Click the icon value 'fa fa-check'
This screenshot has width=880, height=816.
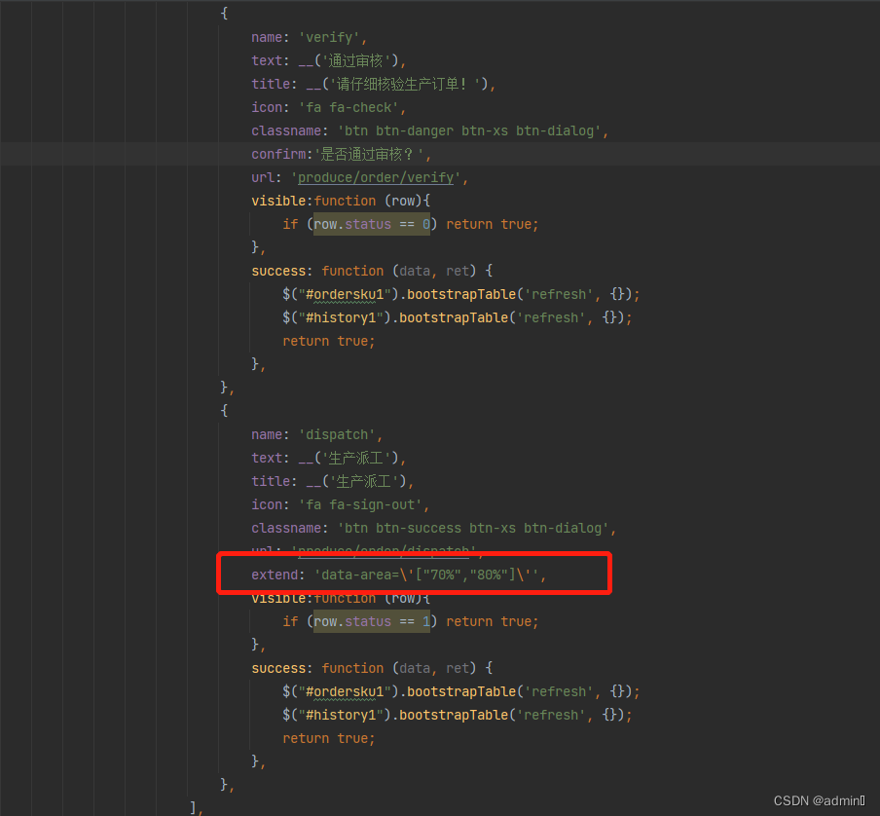pos(348,108)
